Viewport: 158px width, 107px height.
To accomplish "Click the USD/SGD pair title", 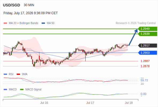I will pyautogui.click(x=12, y=5).
